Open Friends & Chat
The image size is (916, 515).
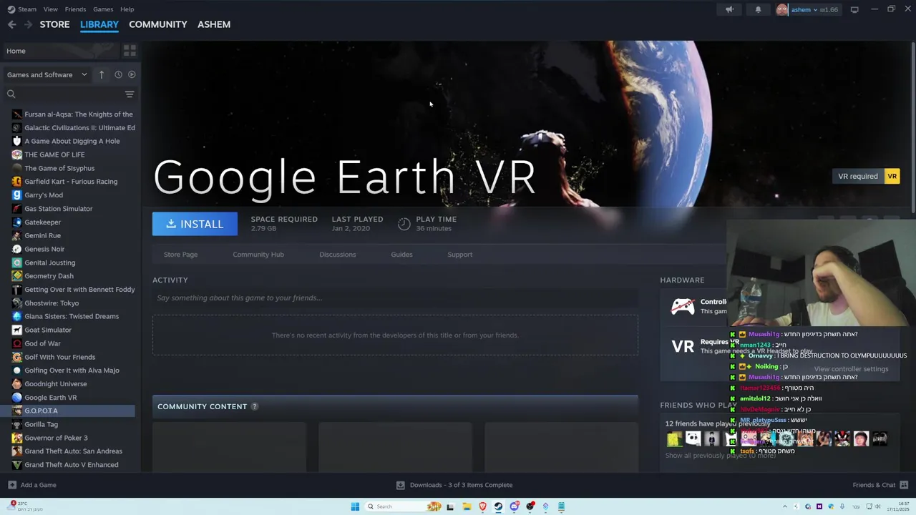pos(874,485)
